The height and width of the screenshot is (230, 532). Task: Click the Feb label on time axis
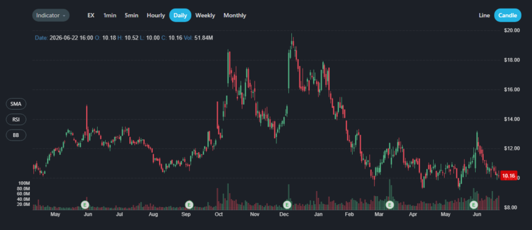(x=349, y=215)
